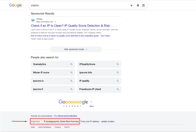Click the next-page chevron beside Goooooooogle logo
This screenshot has width=196, height=132.
coord(91,102)
